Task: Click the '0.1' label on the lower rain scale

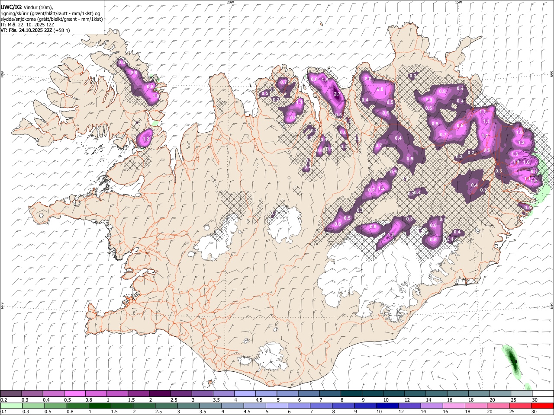Action: pos(3,412)
